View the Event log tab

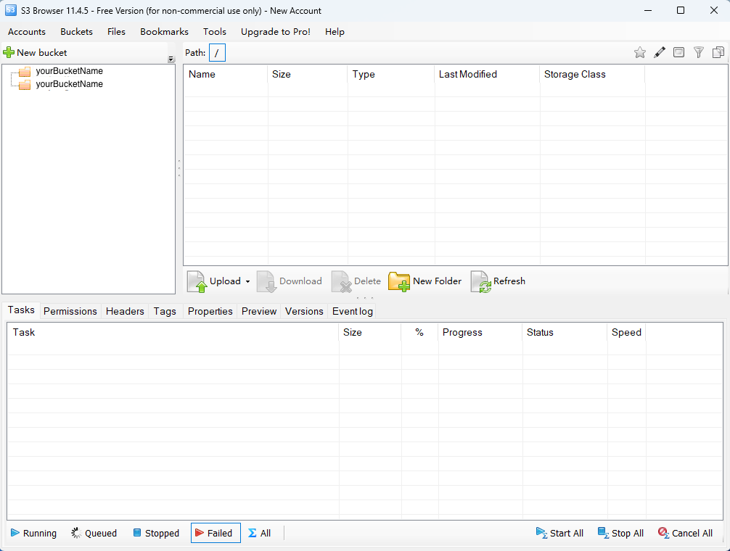[x=353, y=311]
